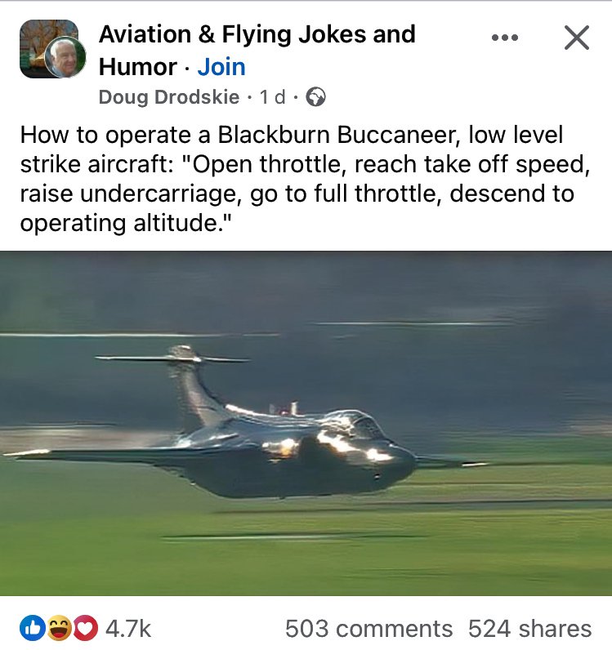This screenshot has width=612, height=650.
Task: Dismiss the post with the X icon
Action: (576, 38)
